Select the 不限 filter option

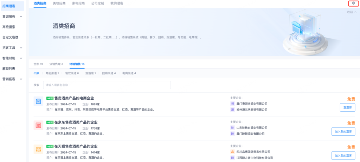click(x=37, y=73)
